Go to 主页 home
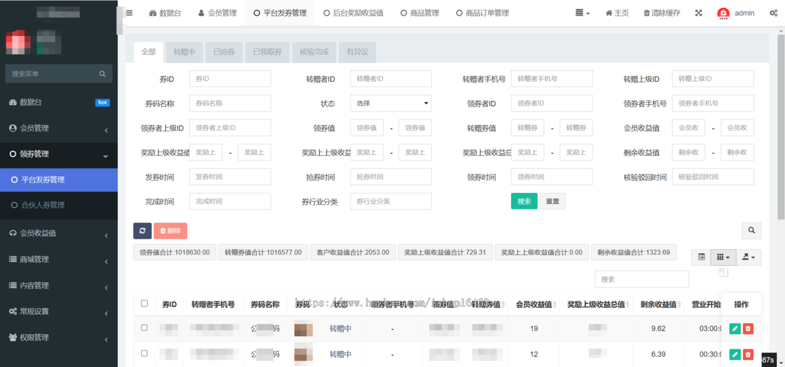 [x=617, y=13]
